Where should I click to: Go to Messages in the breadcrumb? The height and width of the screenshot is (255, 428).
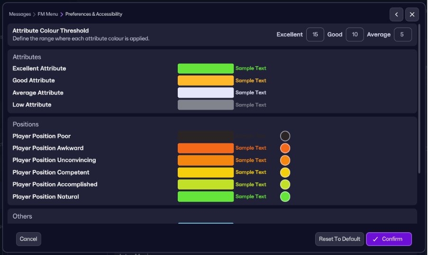(x=19, y=14)
